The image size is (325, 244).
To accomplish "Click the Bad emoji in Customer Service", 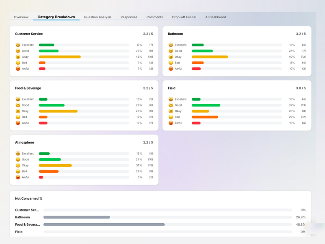I will [18, 63].
